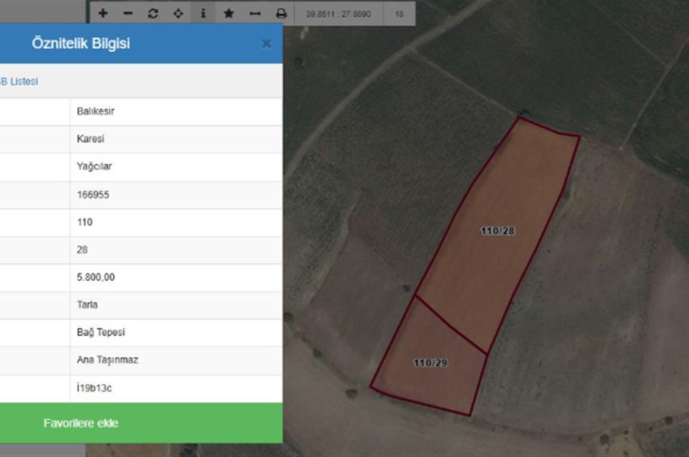Click the zoom level 18 indicator
Image resolution: width=689 pixels, height=457 pixels.
click(x=400, y=13)
